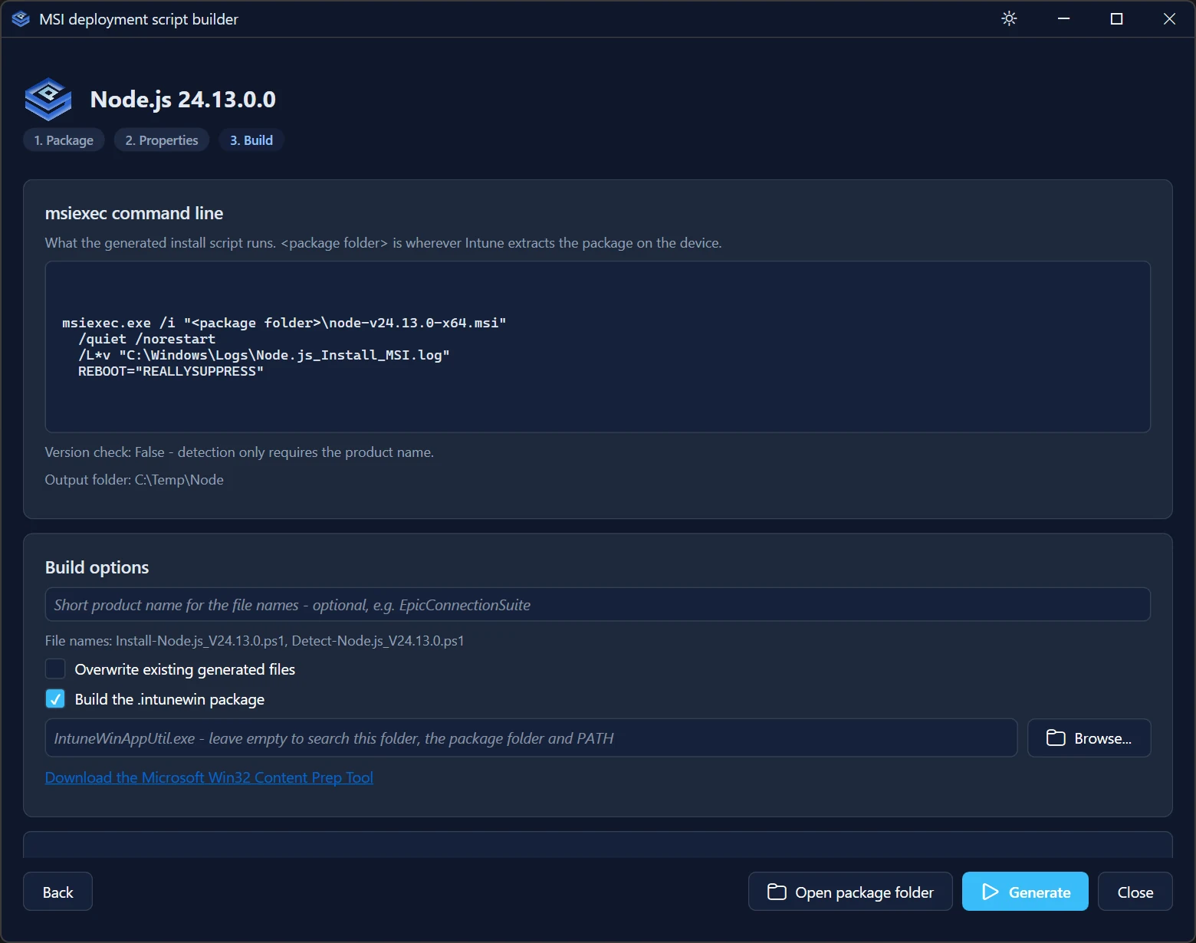Click the Version check: False text
Viewport: 1196px width, 943px height.
pos(239,452)
